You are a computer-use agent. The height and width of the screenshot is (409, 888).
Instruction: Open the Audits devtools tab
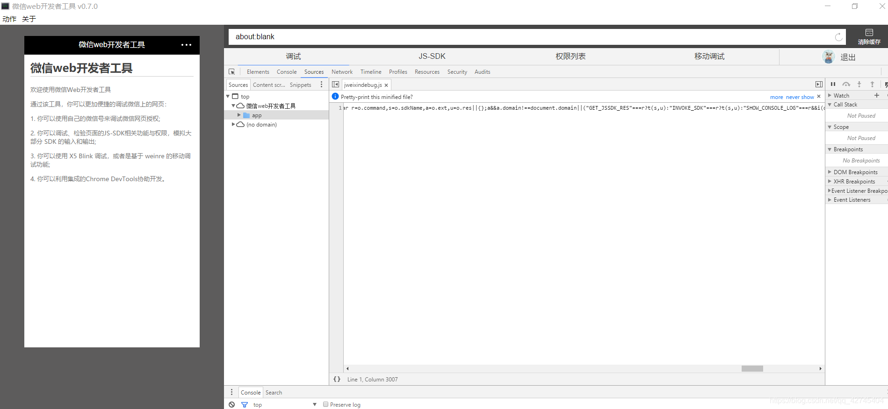pyautogui.click(x=483, y=72)
